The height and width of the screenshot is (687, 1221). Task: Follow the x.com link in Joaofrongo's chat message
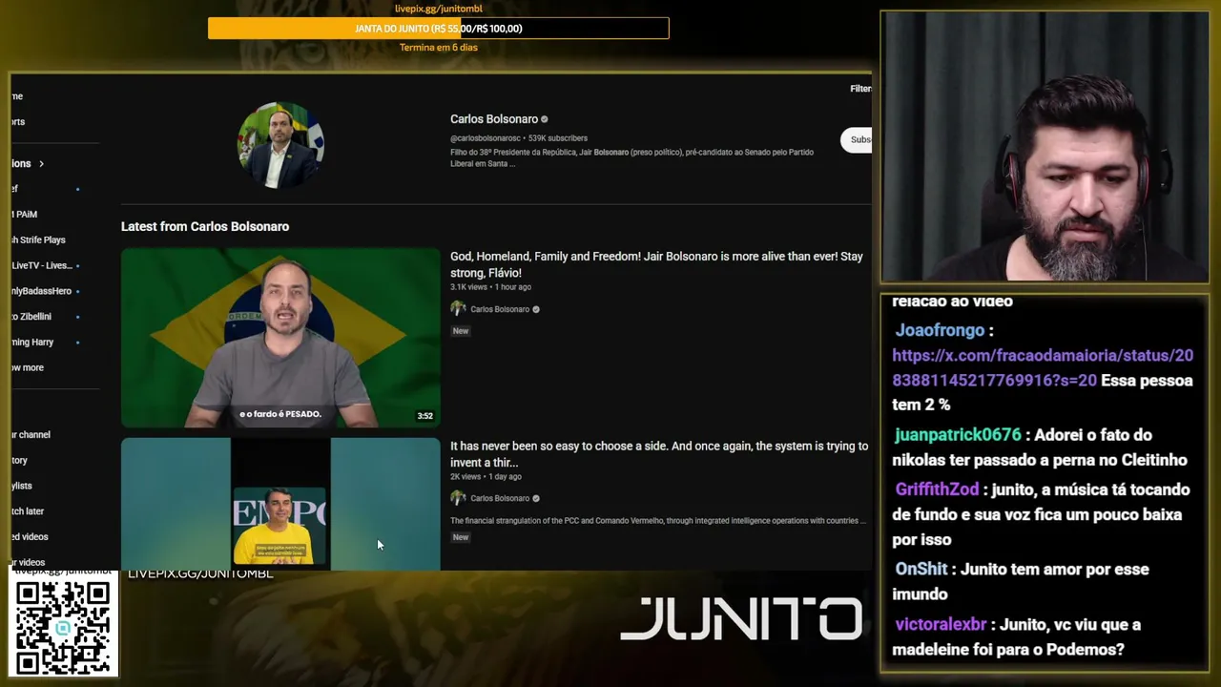click(x=1043, y=367)
